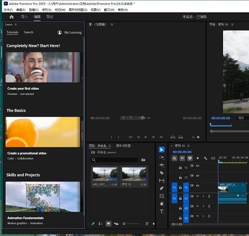The image size is (249, 236).
Task: Expand more Source monitor transport buttons
Action: tap(193, 137)
